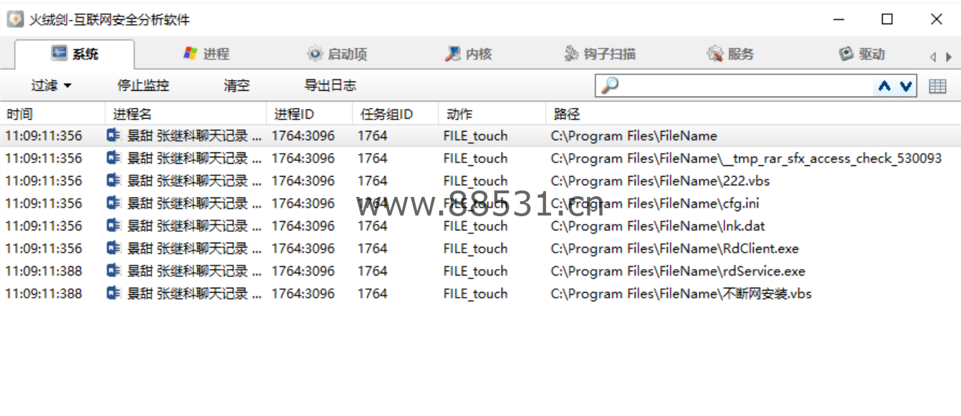This screenshot has height=416, width=961.
Task: Click the process icon in the lnk.dat row
Action: (113, 226)
